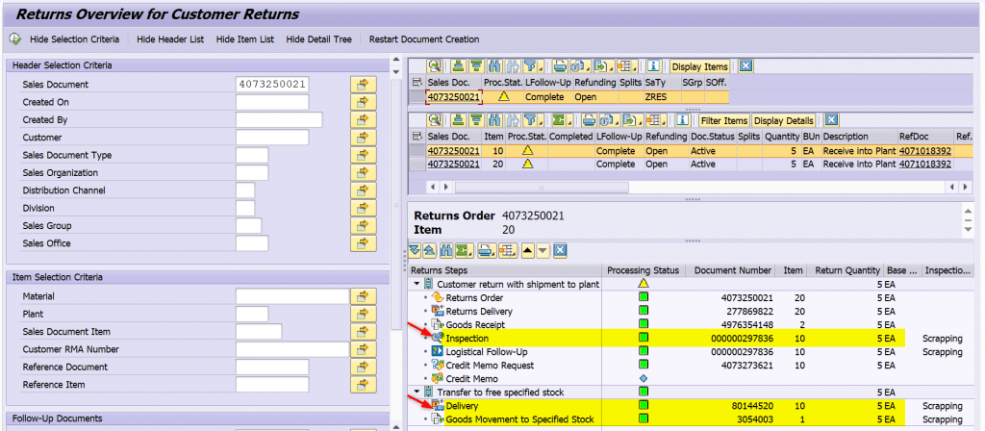The image size is (985, 431).
Task: Click the Sales Document input field
Action: 272,85
